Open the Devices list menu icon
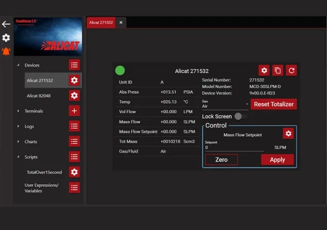Screen dimensions: 327x230 [x=74, y=65]
